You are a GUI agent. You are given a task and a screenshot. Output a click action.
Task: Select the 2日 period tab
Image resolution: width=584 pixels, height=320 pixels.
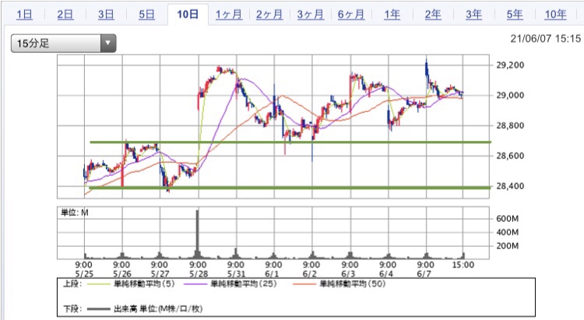tap(65, 15)
